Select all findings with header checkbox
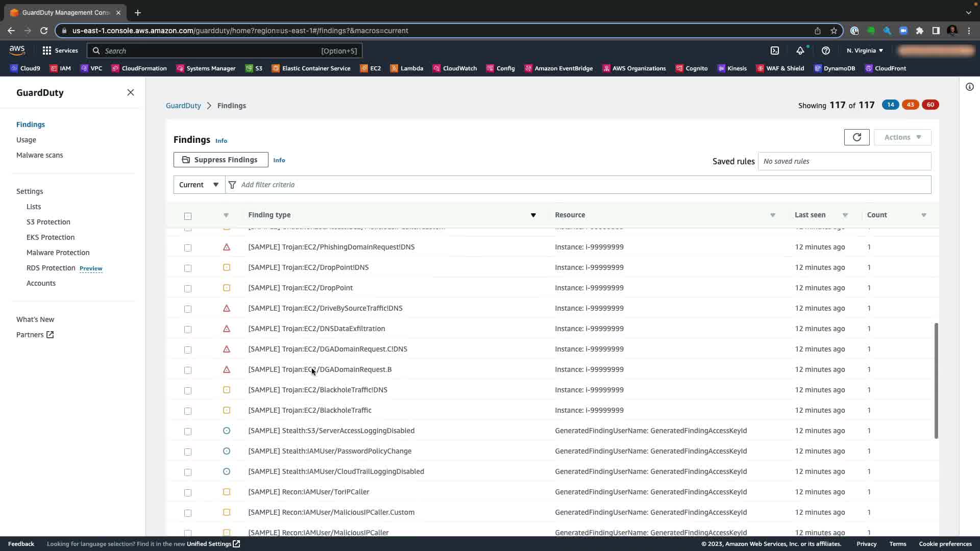 pyautogui.click(x=188, y=216)
